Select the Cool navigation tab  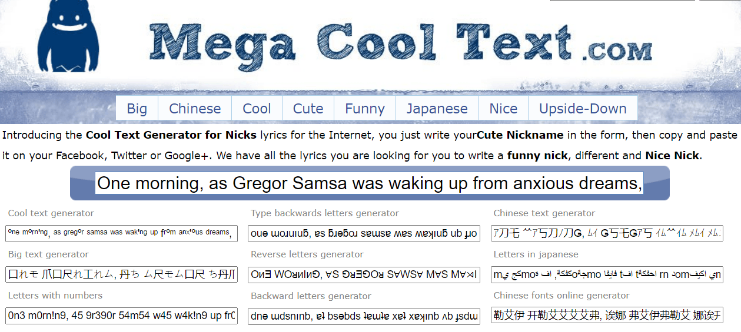pos(257,109)
